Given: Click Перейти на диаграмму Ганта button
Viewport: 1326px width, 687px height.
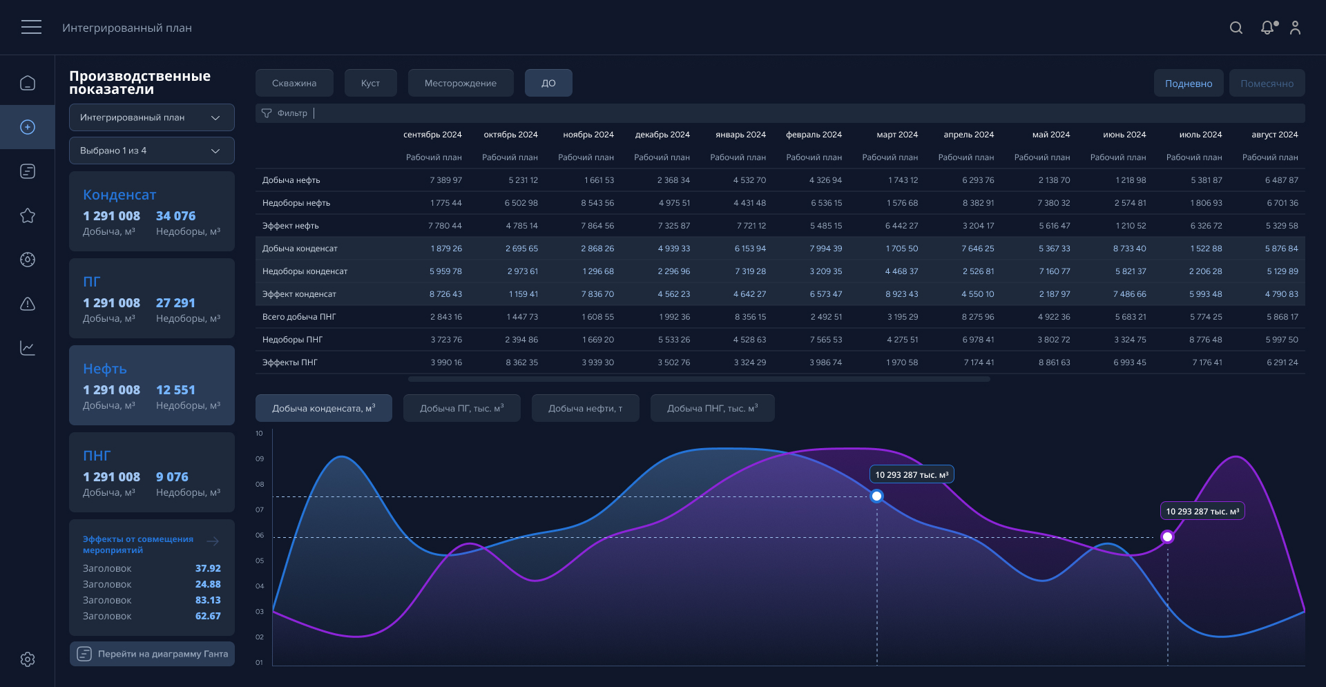Looking at the screenshot, I should click(x=152, y=654).
